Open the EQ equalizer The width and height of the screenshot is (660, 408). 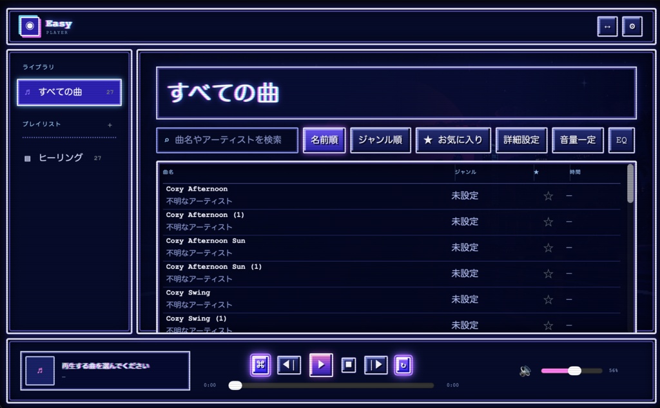point(621,141)
